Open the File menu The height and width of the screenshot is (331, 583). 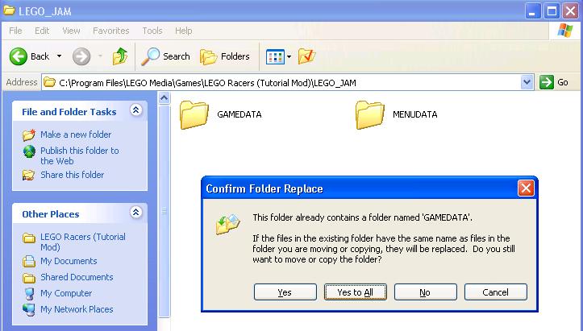coord(15,31)
